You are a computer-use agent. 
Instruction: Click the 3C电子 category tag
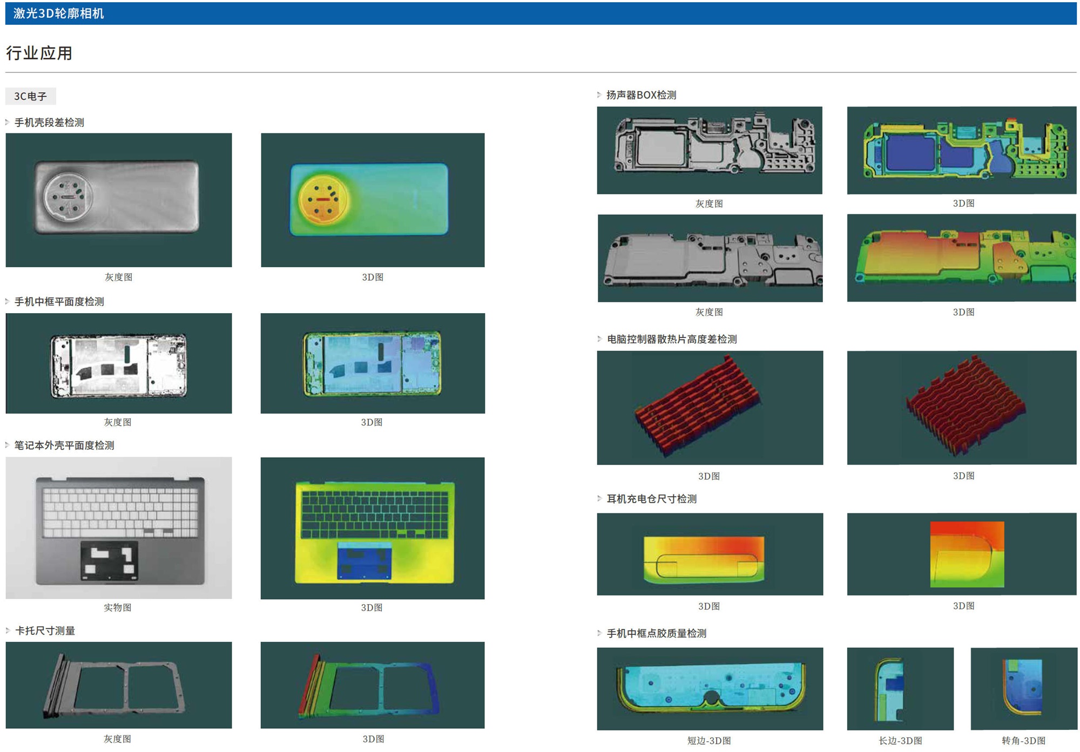pyautogui.click(x=31, y=96)
